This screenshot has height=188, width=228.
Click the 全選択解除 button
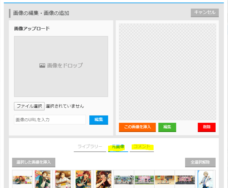coord(200,162)
